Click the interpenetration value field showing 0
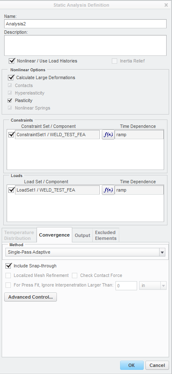 coord(126,286)
